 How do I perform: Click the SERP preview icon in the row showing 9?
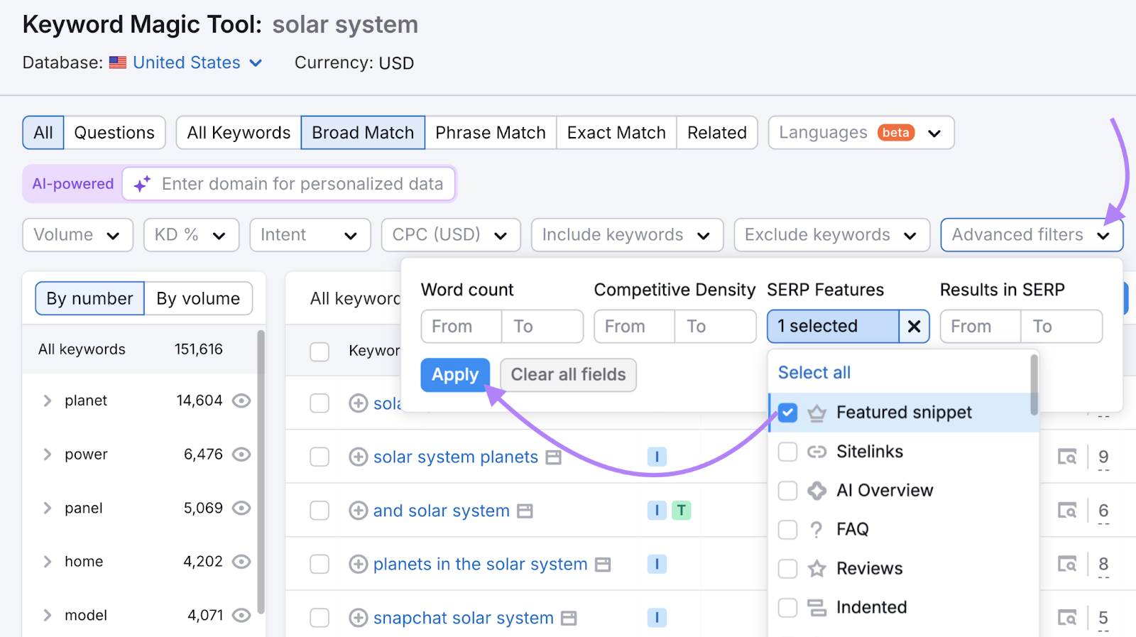[1066, 457]
